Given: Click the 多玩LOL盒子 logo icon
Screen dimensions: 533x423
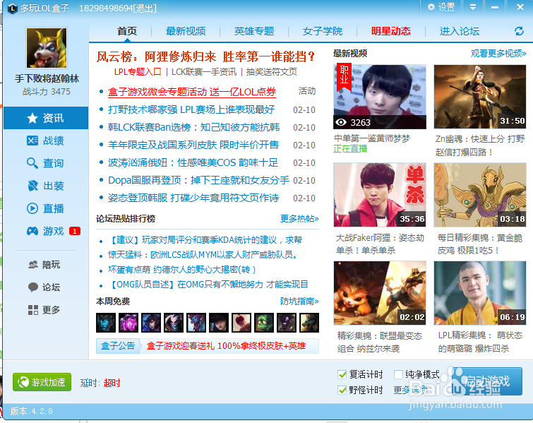Looking at the screenshot, I should [12, 8].
